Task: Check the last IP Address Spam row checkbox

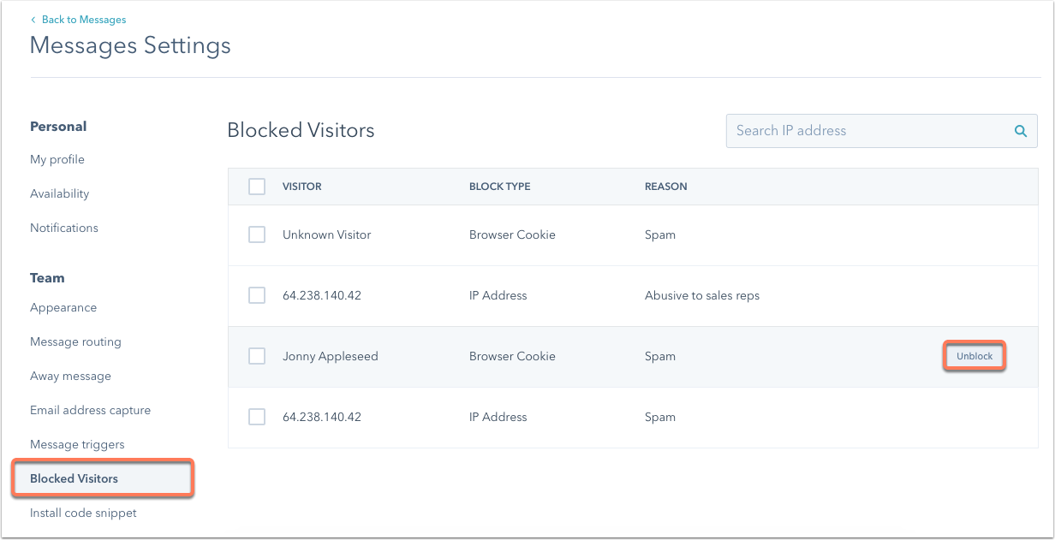Action: point(257,417)
